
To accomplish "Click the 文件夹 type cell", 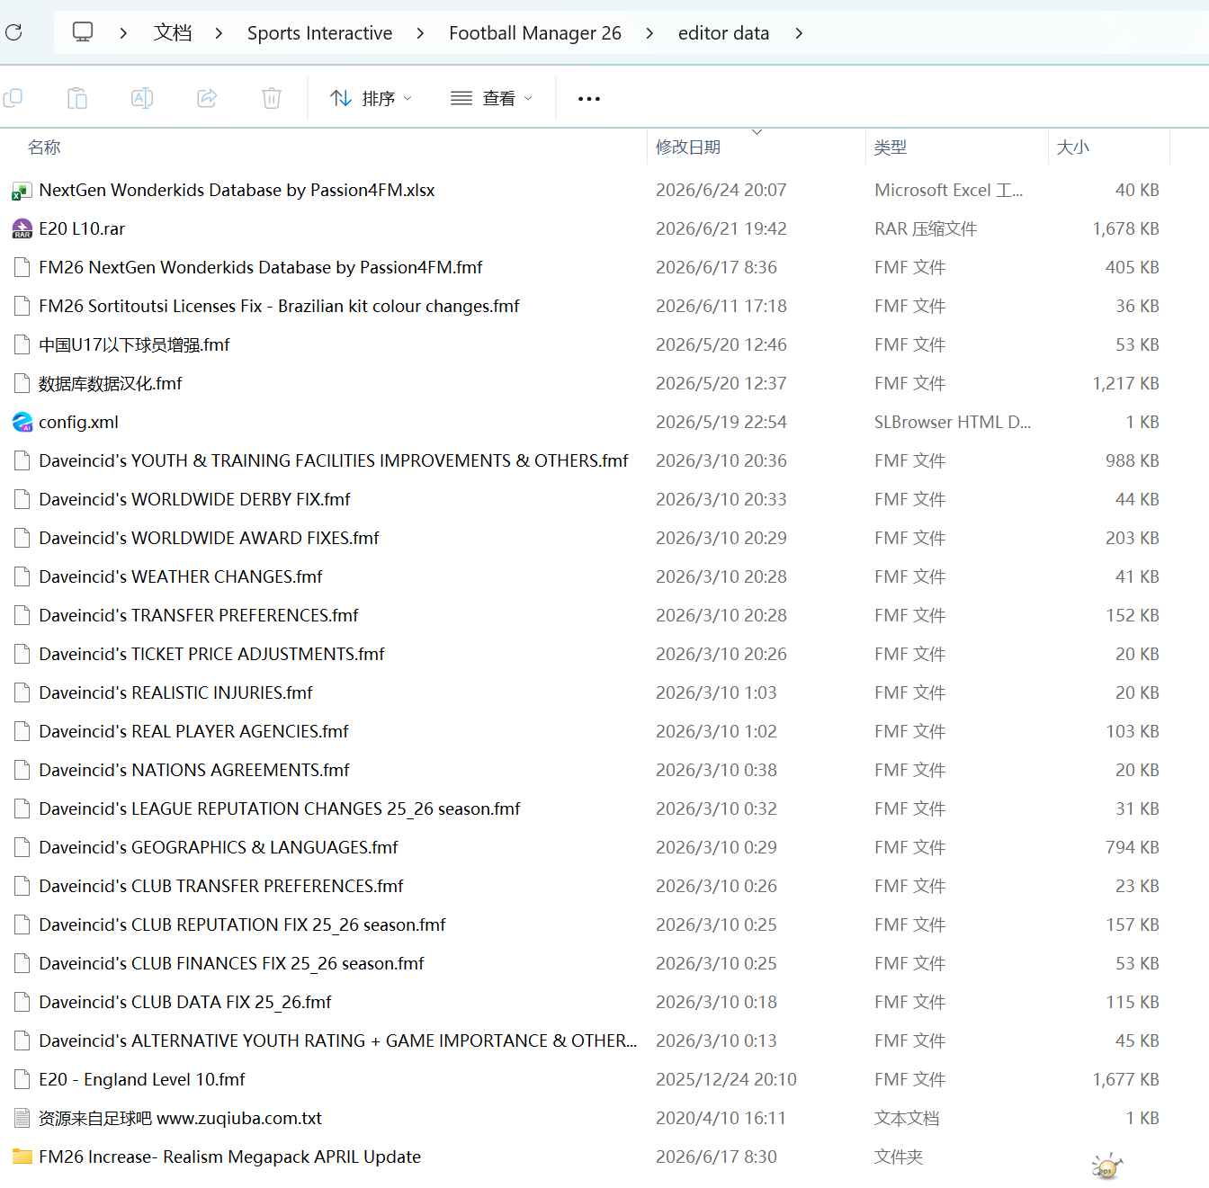I will [x=899, y=1157].
